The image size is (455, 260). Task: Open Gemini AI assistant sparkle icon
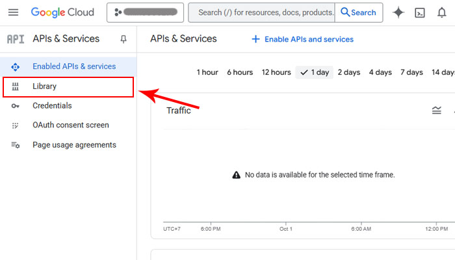[398, 12]
